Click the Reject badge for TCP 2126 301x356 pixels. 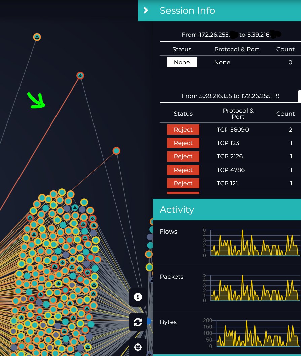pyautogui.click(x=183, y=156)
